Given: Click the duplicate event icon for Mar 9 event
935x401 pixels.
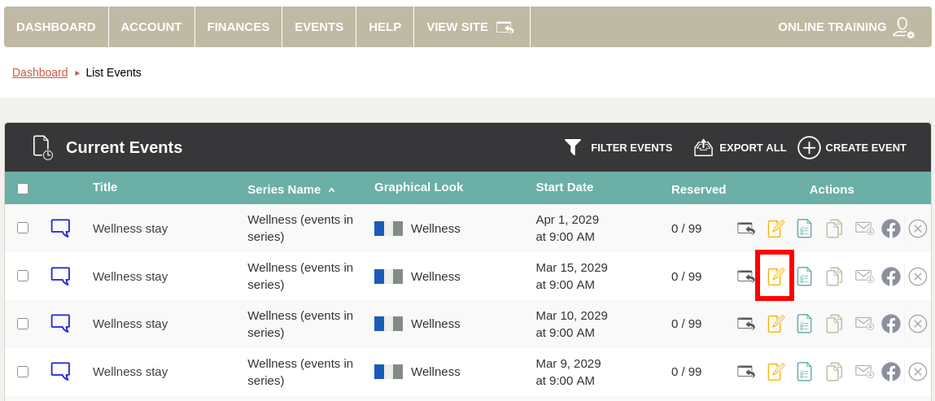Looking at the screenshot, I should tap(833, 372).
